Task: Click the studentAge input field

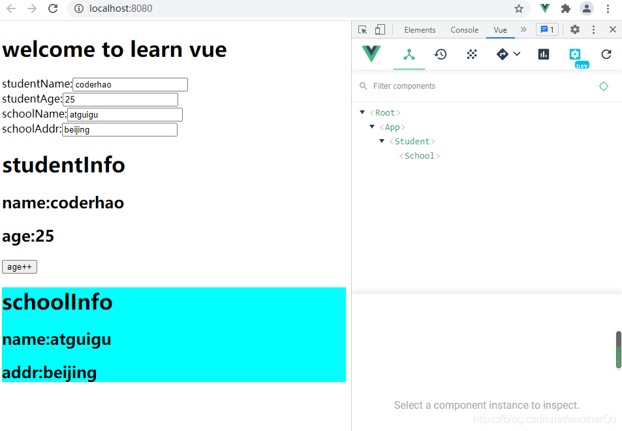Action: pos(120,100)
